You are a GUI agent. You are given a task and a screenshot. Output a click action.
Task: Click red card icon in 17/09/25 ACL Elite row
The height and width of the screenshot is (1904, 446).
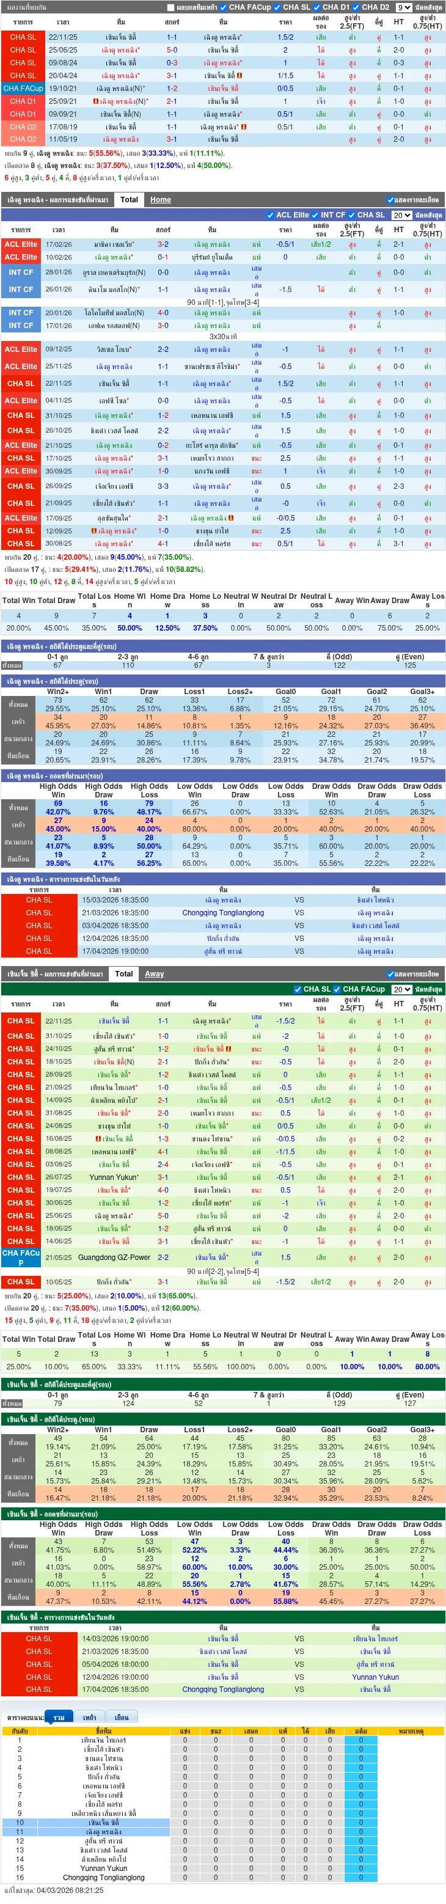click(232, 518)
